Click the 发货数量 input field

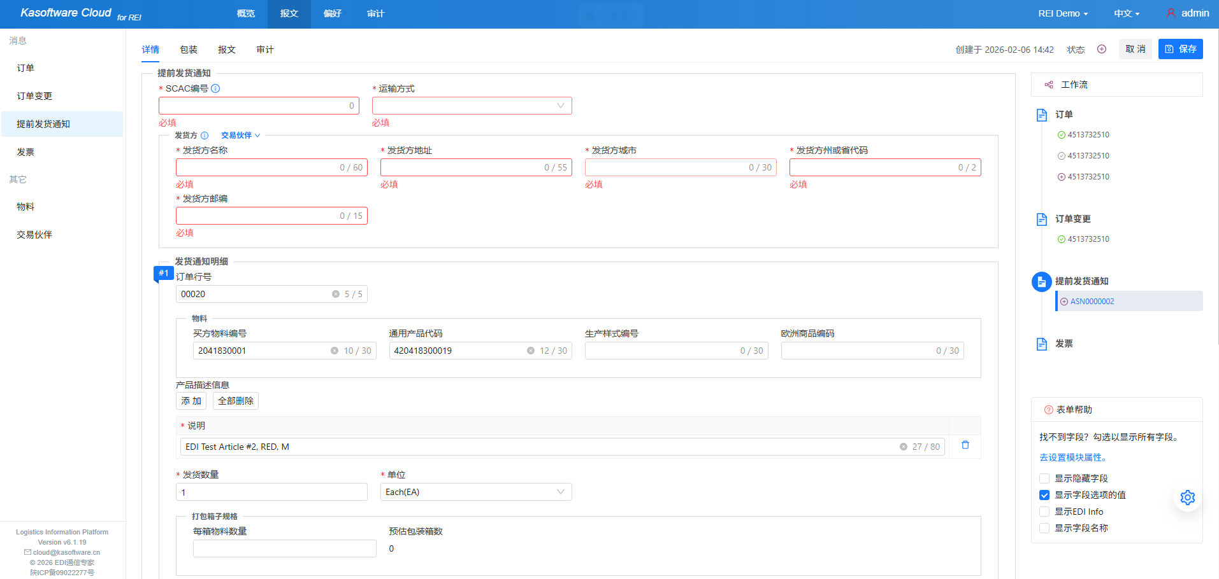click(271, 492)
